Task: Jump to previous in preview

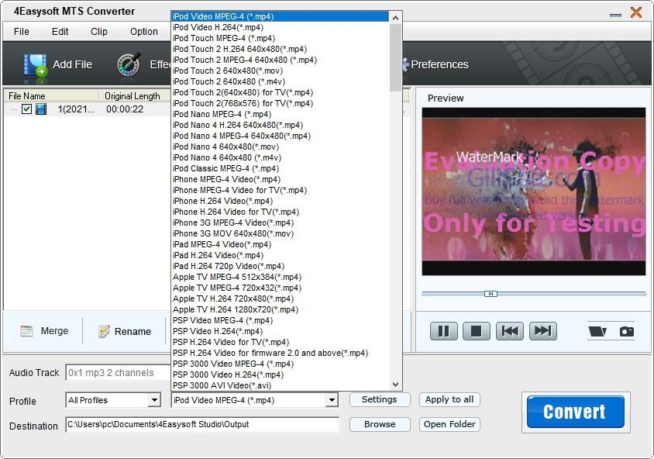Action: [510, 331]
